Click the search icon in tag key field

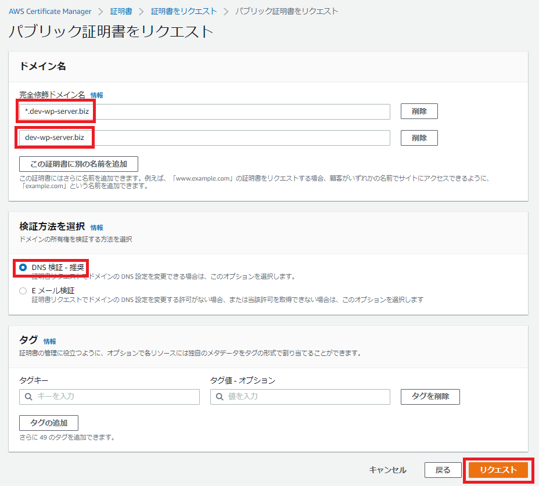coord(28,397)
